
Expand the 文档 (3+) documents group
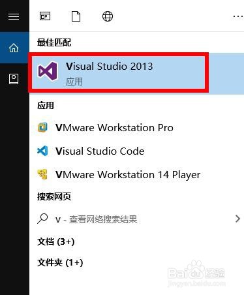(x=56, y=241)
